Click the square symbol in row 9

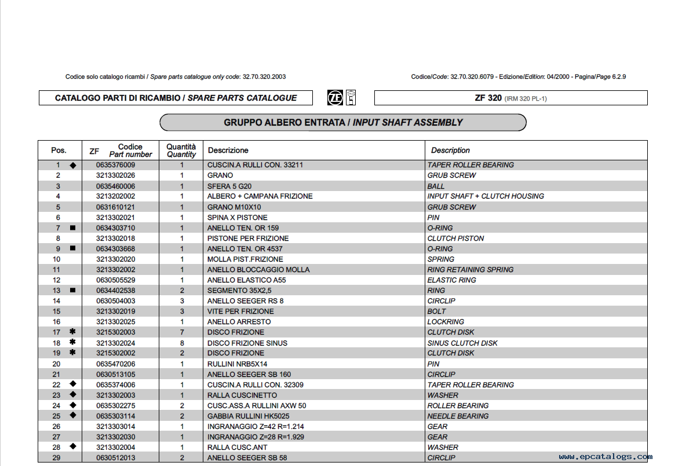[x=72, y=248]
